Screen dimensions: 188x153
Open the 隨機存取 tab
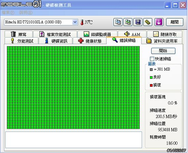[x=165, y=34]
